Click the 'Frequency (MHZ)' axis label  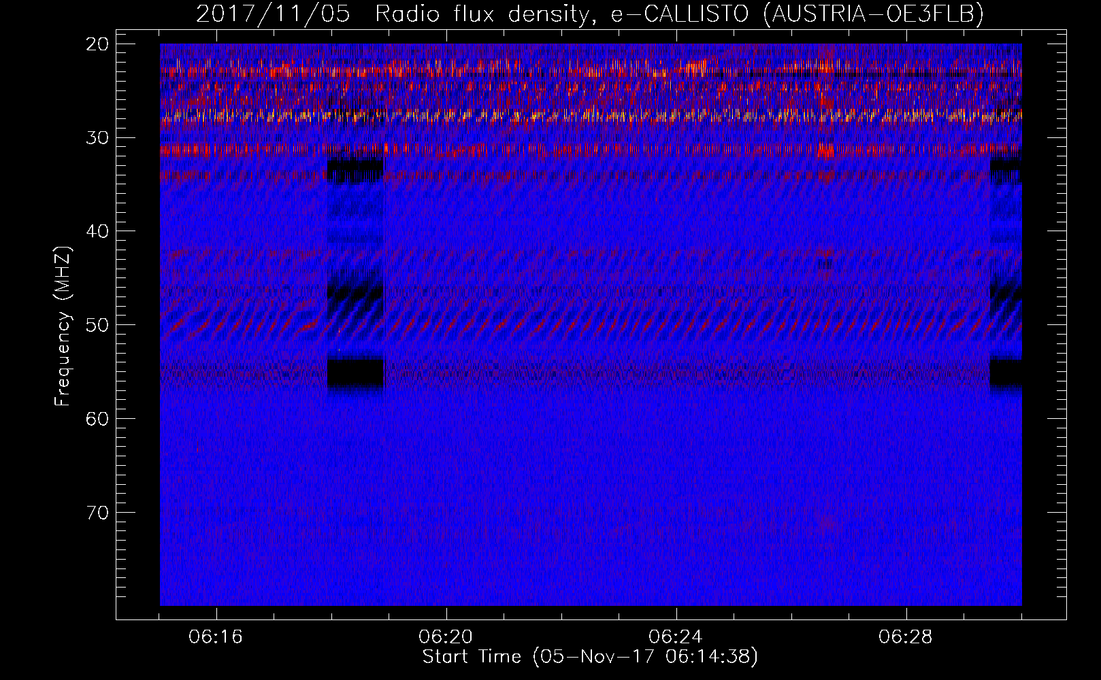click(63, 326)
